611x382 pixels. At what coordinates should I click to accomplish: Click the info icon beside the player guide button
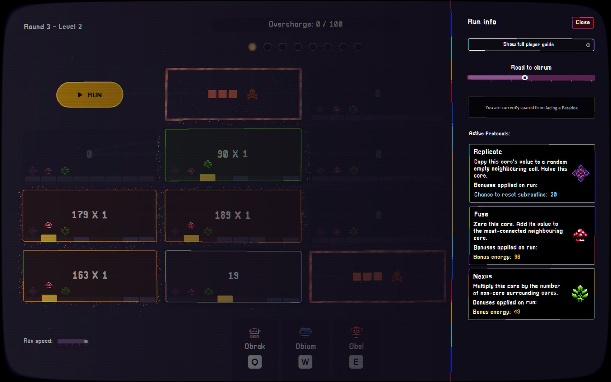tap(588, 45)
